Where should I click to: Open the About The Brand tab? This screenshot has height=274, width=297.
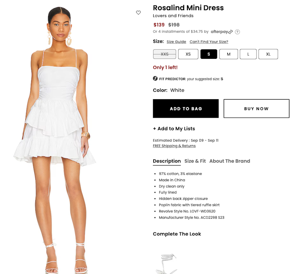pyautogui.click(x=230, y=161)
